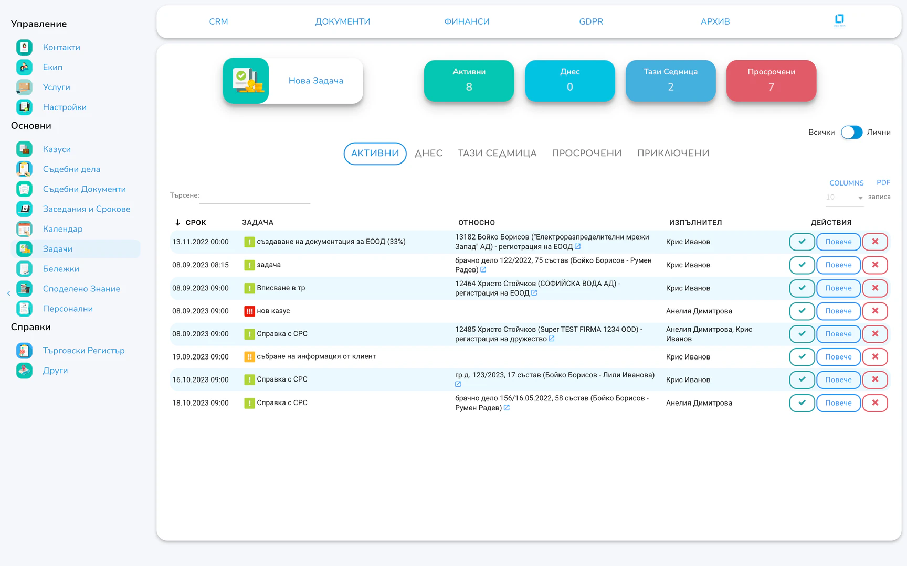Click the logo icon in top bar
The image size is (907, 566).
[839, 20]
